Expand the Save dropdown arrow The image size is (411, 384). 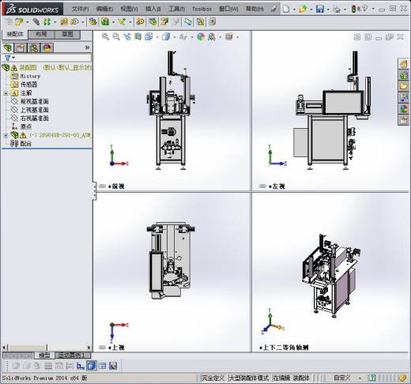[328, 9]
